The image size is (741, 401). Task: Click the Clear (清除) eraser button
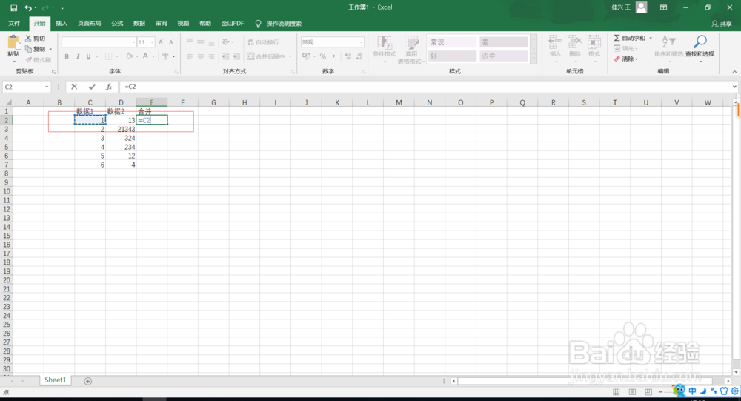click(x=625, y=59)
